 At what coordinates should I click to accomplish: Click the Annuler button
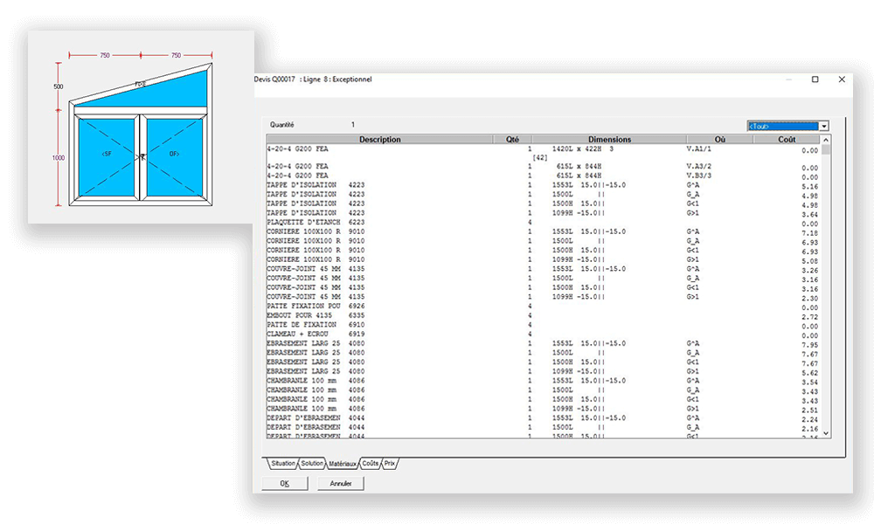[340, 483]
